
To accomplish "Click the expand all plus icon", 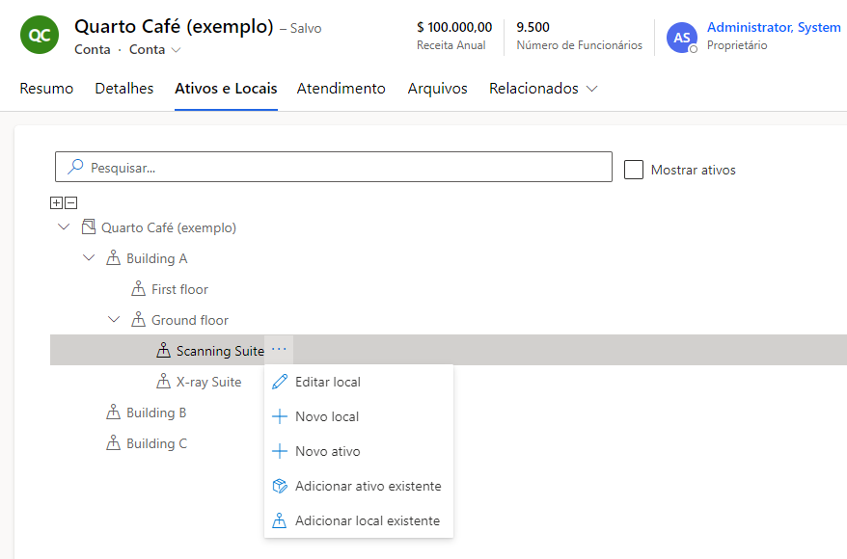I will pyautogui.click(x=56, y=202).
